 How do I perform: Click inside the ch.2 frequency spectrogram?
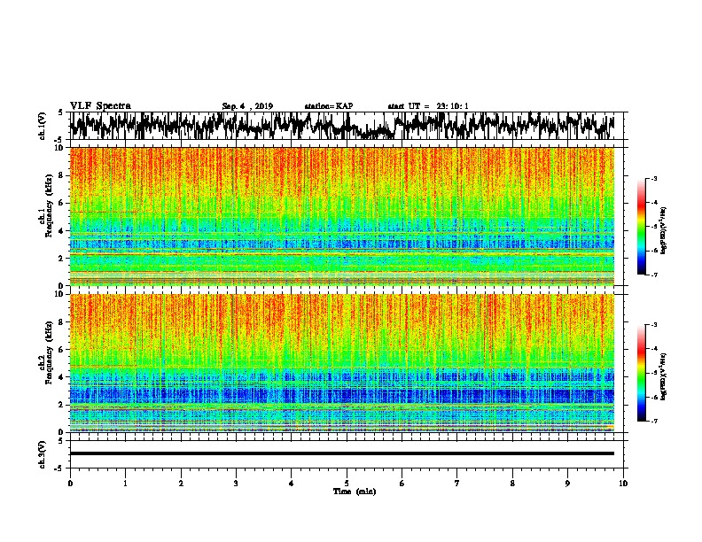[341, 363]
